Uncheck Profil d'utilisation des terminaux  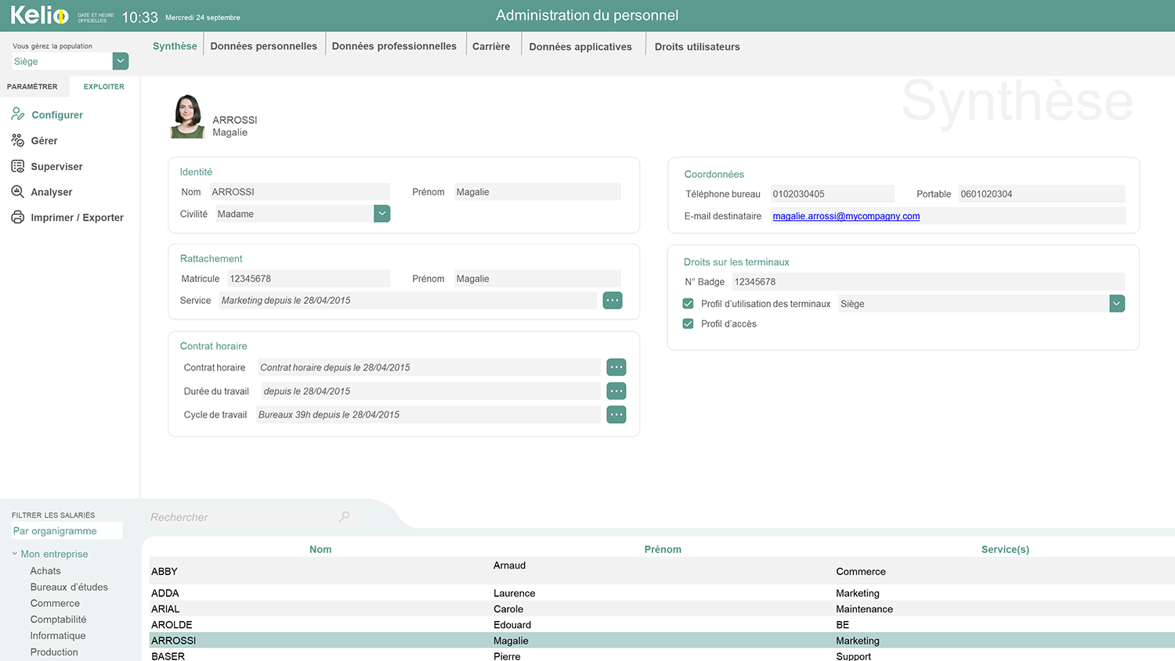687,304
